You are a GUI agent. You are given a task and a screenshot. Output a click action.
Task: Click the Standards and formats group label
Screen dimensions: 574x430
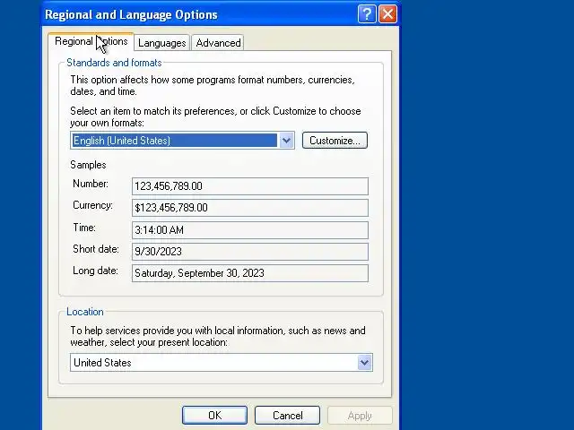coord(114,63)
